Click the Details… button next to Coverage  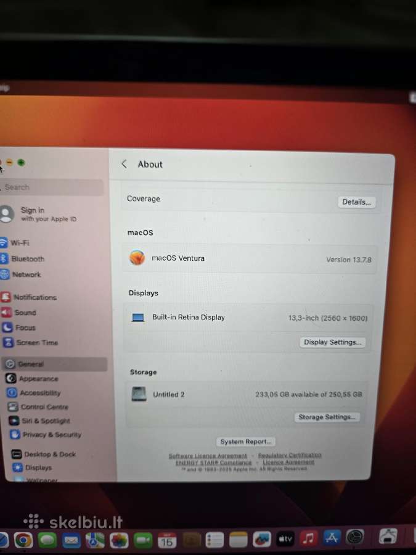click(x=356, y=202)
